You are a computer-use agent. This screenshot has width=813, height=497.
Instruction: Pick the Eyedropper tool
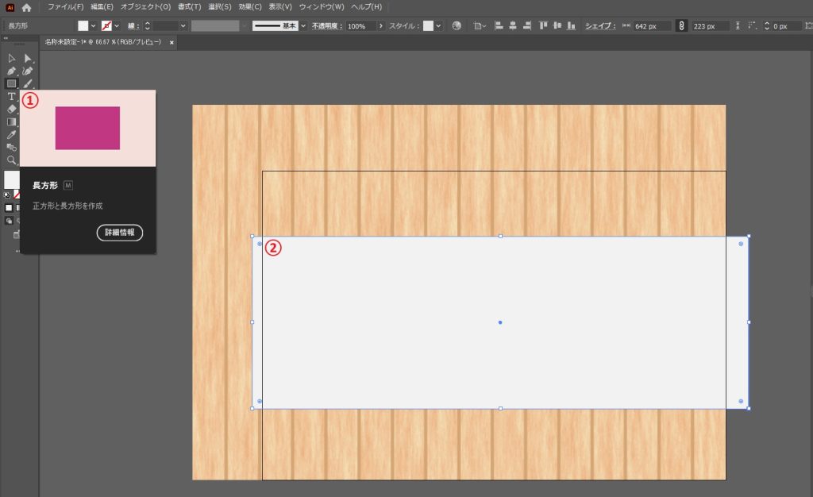pos(12,134)
